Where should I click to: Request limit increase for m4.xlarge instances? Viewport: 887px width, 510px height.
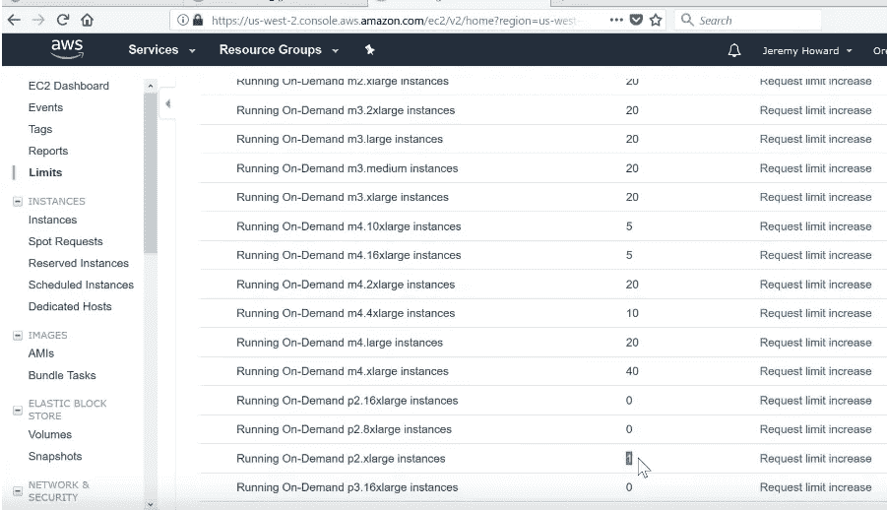(815, 371)
